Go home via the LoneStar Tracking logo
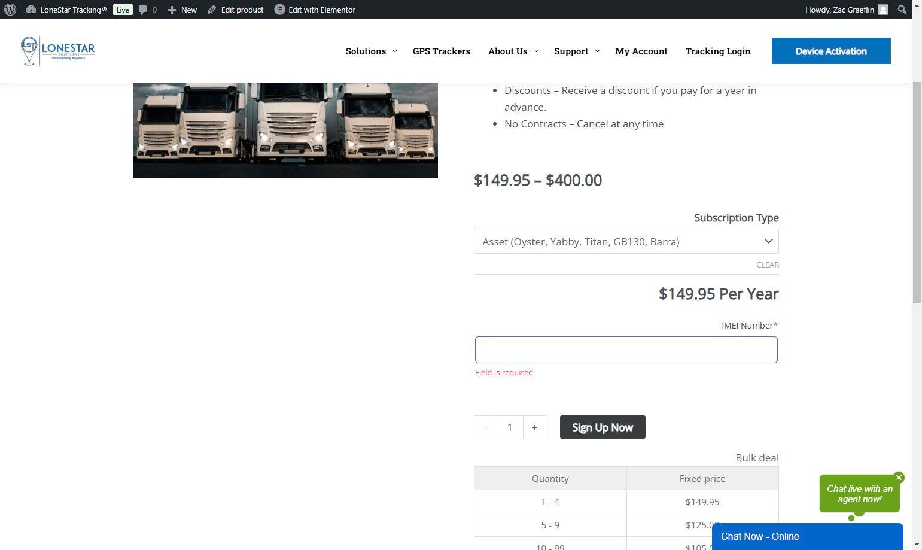 pos(57,51)
